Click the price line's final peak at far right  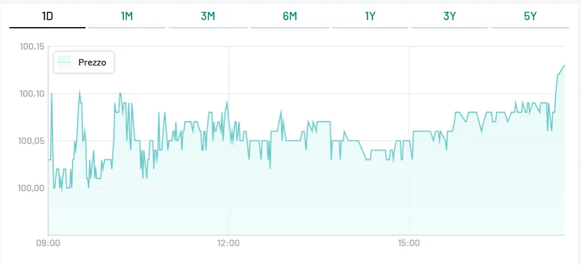click(564, 65)
